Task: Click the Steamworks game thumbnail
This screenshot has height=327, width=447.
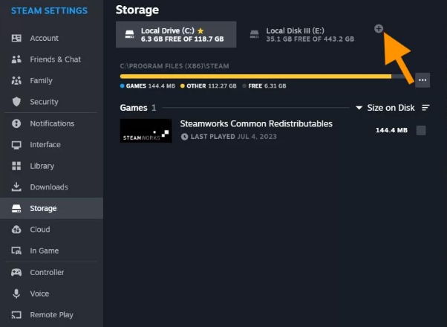Action: tap(146, 131)
